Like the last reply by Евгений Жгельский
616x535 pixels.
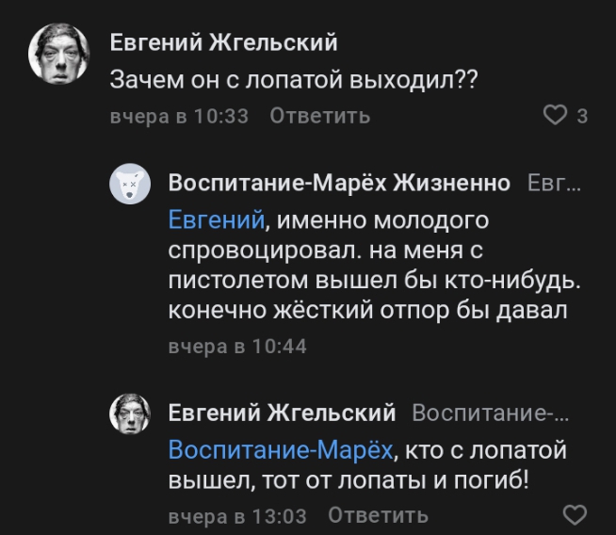tap(574, 515)
